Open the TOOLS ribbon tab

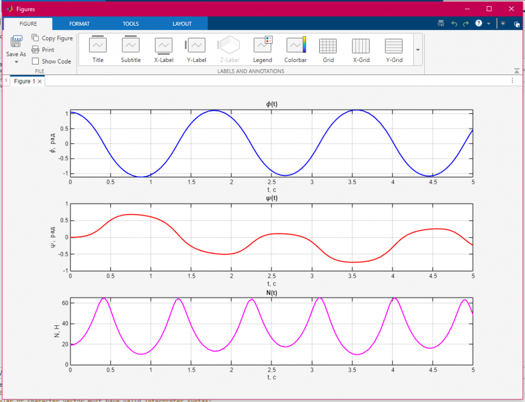tap(131, 24)
